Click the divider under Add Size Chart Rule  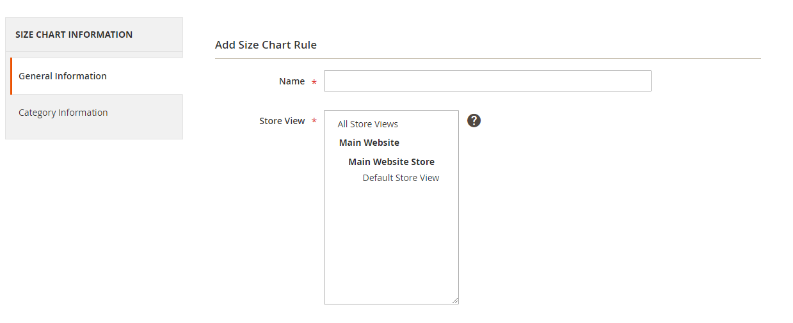click(x=488, y=58)
